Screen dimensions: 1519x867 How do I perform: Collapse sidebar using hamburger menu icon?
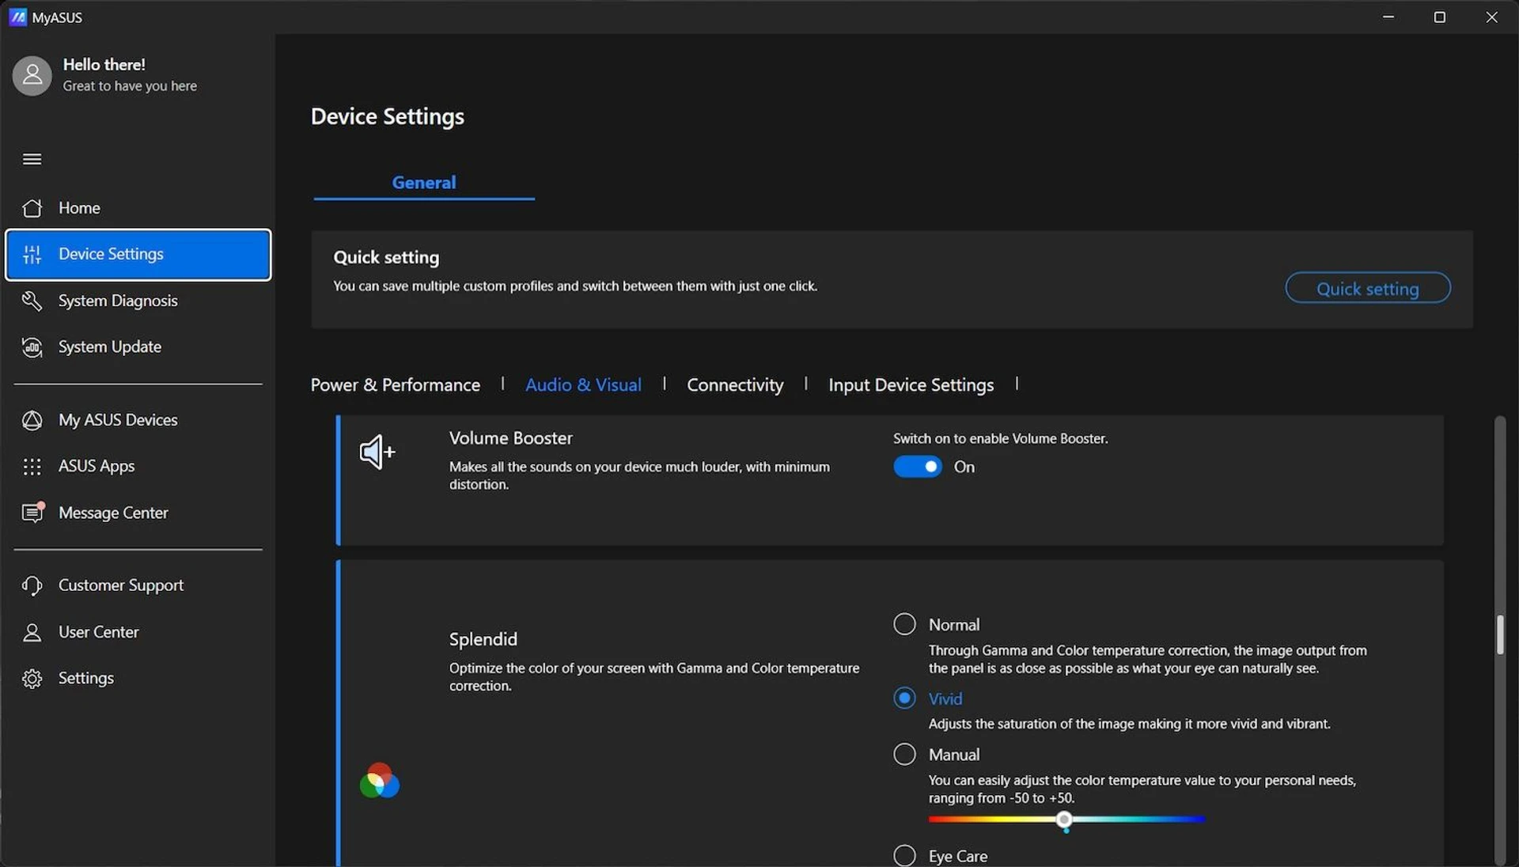tap(32, 159)
